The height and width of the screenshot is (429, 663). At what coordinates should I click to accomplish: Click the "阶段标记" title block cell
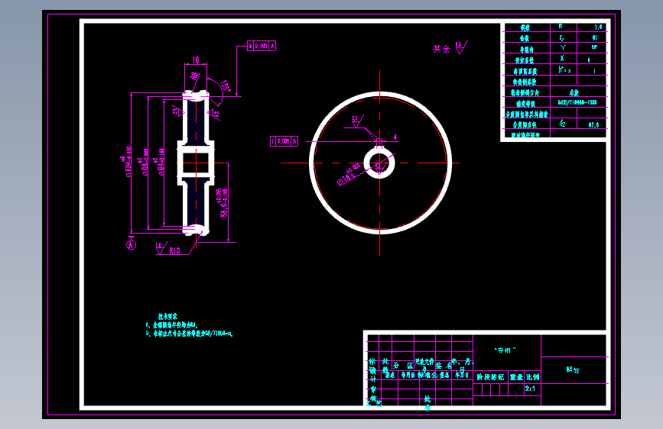click(x=490, y=377)
